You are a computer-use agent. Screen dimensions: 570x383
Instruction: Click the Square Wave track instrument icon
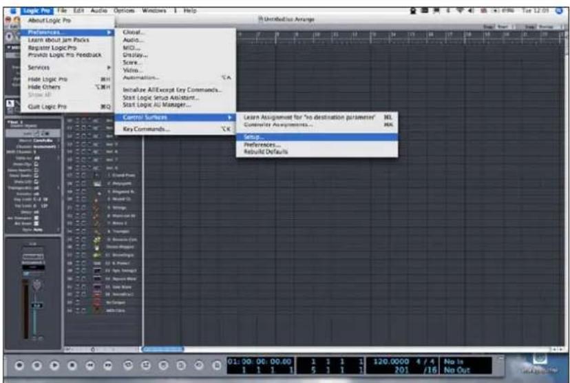[x=97, y=279]
